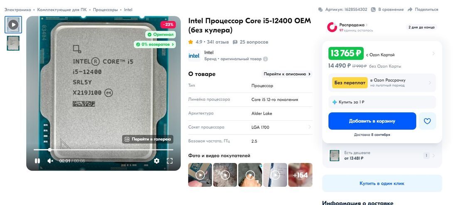The height and width of the screenshot is (205, 453).
Task: Add product to favorites heart
Action: [427, 121]
